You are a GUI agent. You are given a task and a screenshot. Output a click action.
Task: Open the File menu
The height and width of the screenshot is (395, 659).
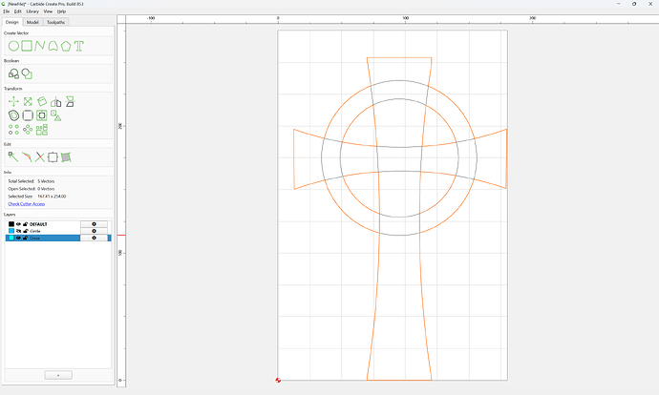click(7, 11)
